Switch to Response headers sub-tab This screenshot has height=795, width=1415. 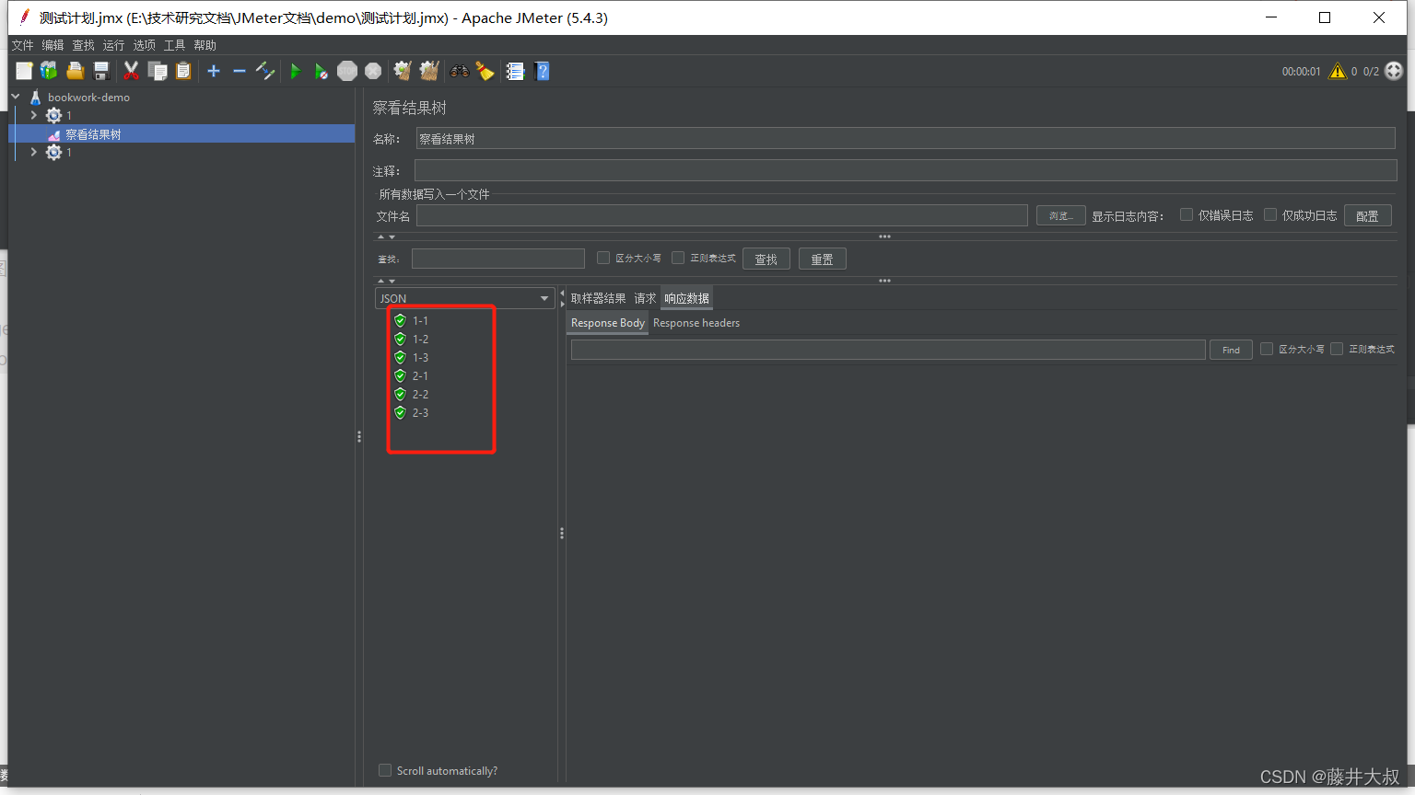pos(696,323)
